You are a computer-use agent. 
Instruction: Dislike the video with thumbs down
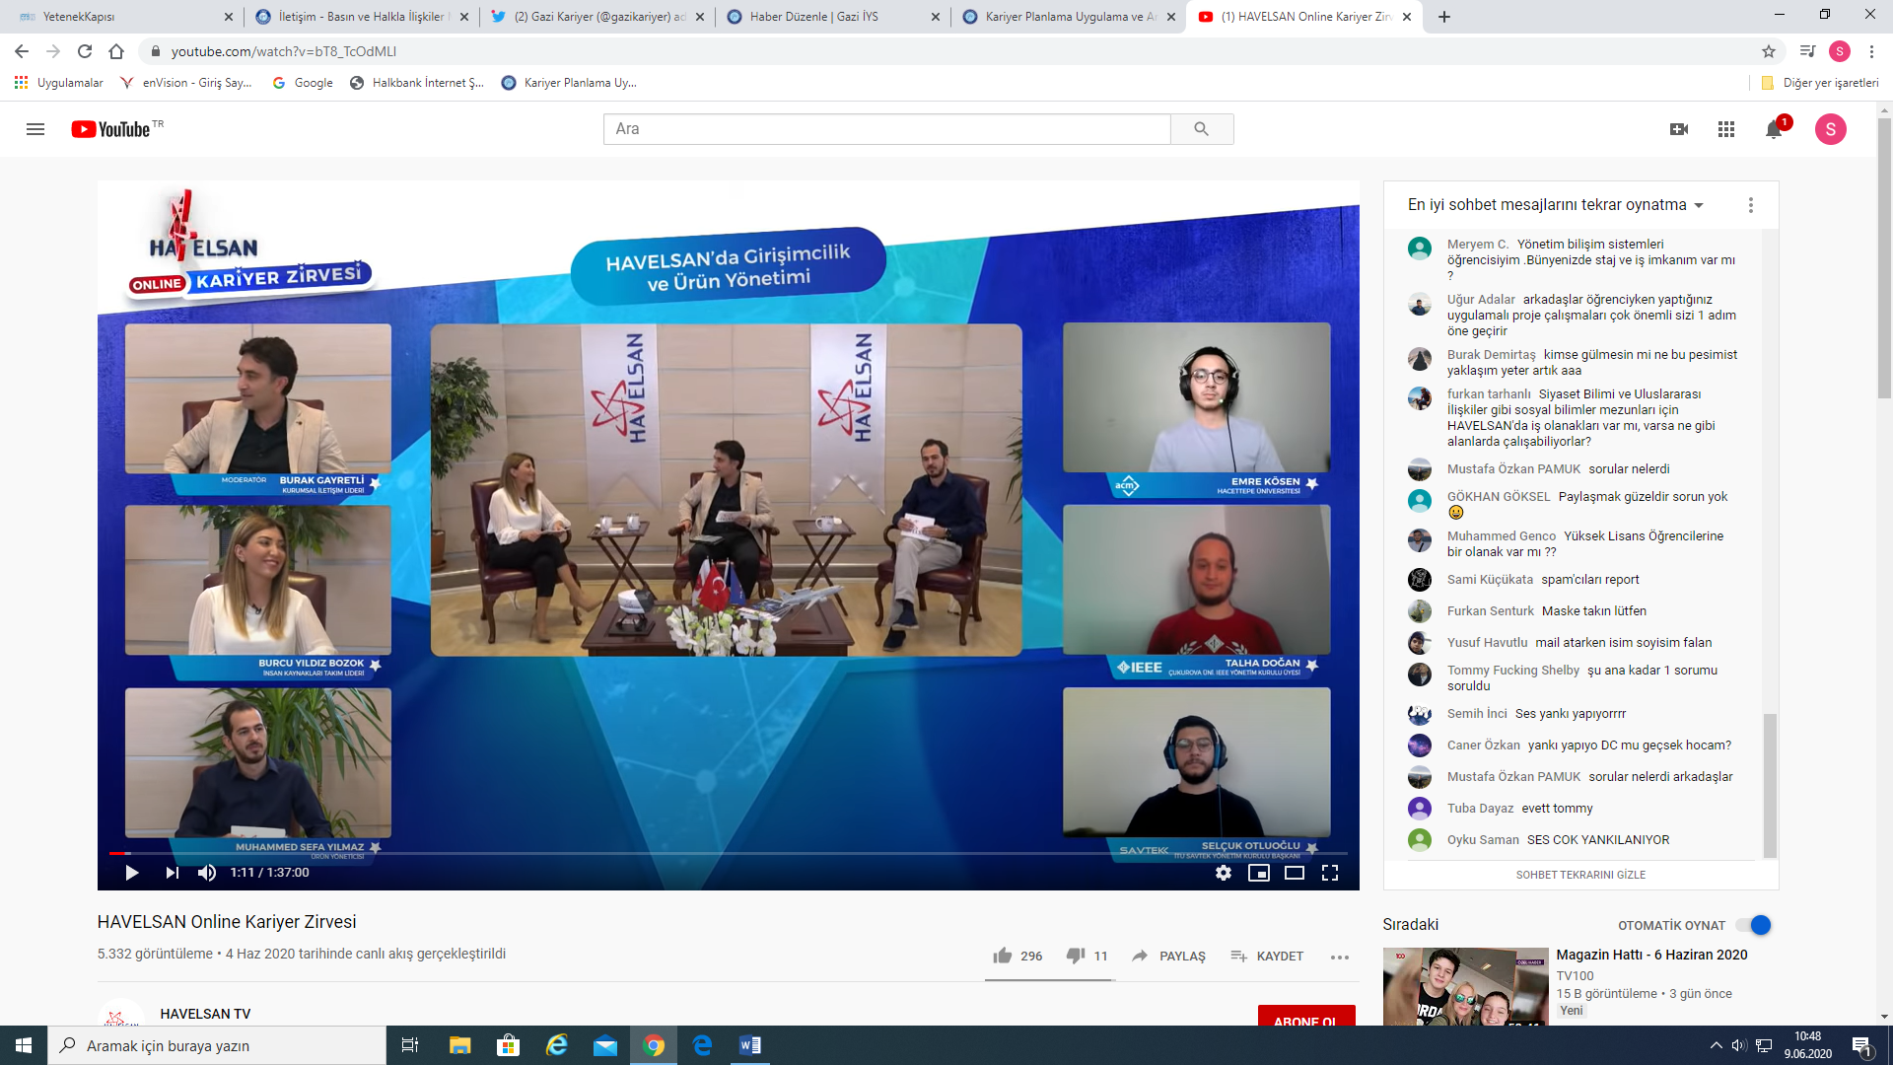click(x=1087, y=956)
